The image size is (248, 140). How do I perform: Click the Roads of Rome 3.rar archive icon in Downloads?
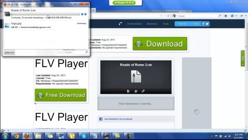click(7, 14)
